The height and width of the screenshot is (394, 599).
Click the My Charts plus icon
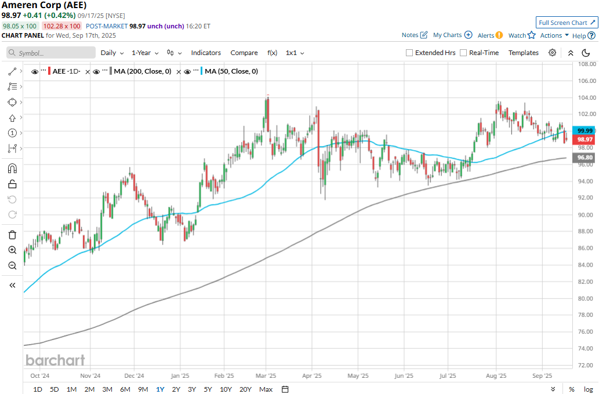tap(469, 35)
